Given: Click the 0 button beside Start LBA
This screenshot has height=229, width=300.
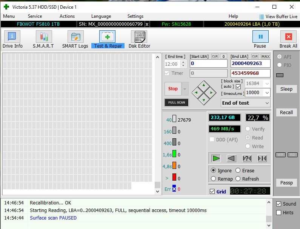Looking at the screenshot, I should [223, 56].
